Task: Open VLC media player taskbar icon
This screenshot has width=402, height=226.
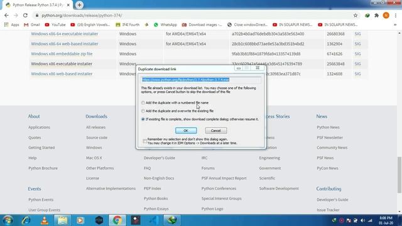Action: [x=45, y=220]
